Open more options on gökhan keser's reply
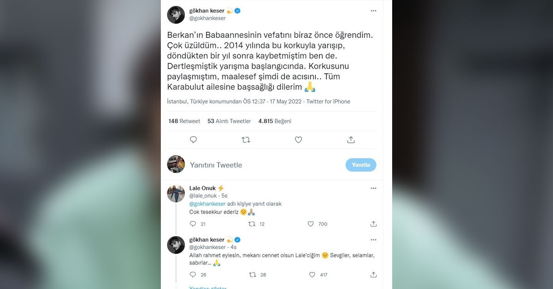This screenshot has height=289, width=553. pyautogui.click(x=373, y=240)
